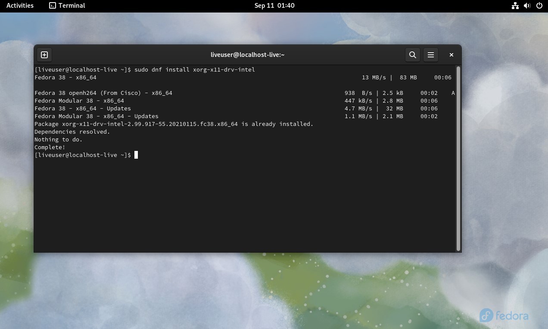Click the Fedora logo watermark on the desktop
The width and height of the screenshot is (548, 329).
tap(503, 316)
